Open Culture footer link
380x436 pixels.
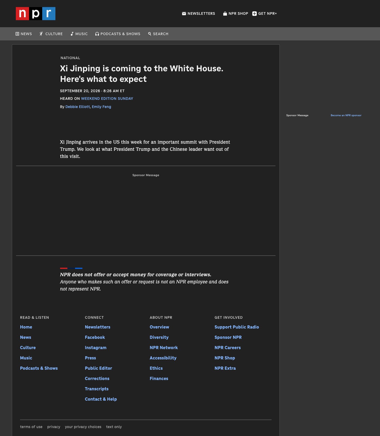[28, 348]
